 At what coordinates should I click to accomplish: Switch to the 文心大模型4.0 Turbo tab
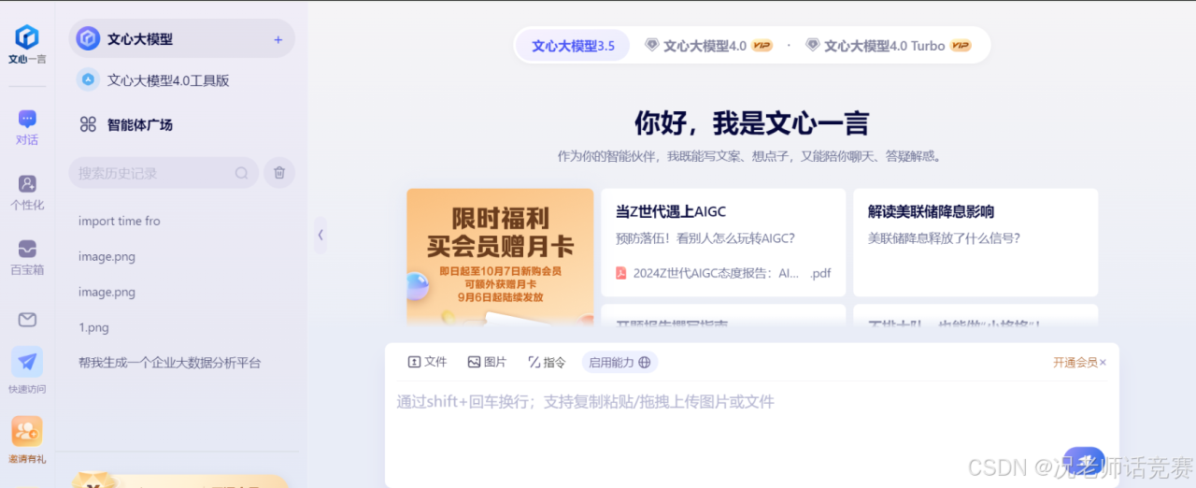[x=890, y=45]
